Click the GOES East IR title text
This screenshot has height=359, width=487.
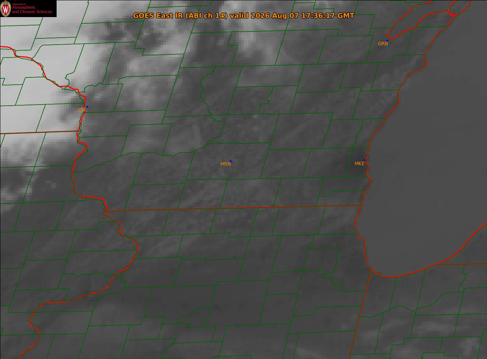[x=243, y=16]
